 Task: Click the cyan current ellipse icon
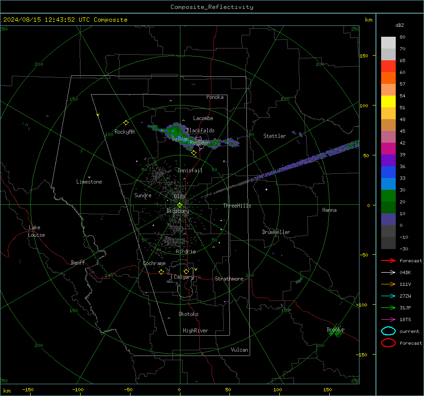pos(388,331)
